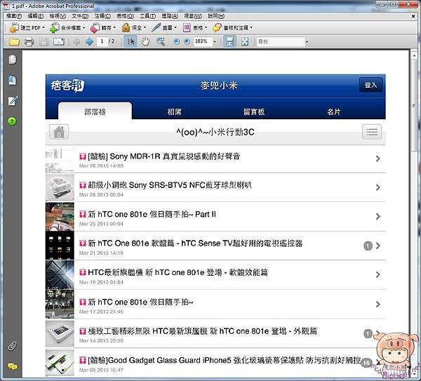The height and width of the screenshot is (381, 421).
Task: Click the Review and Comment icon
Action: tap(217, 27)
